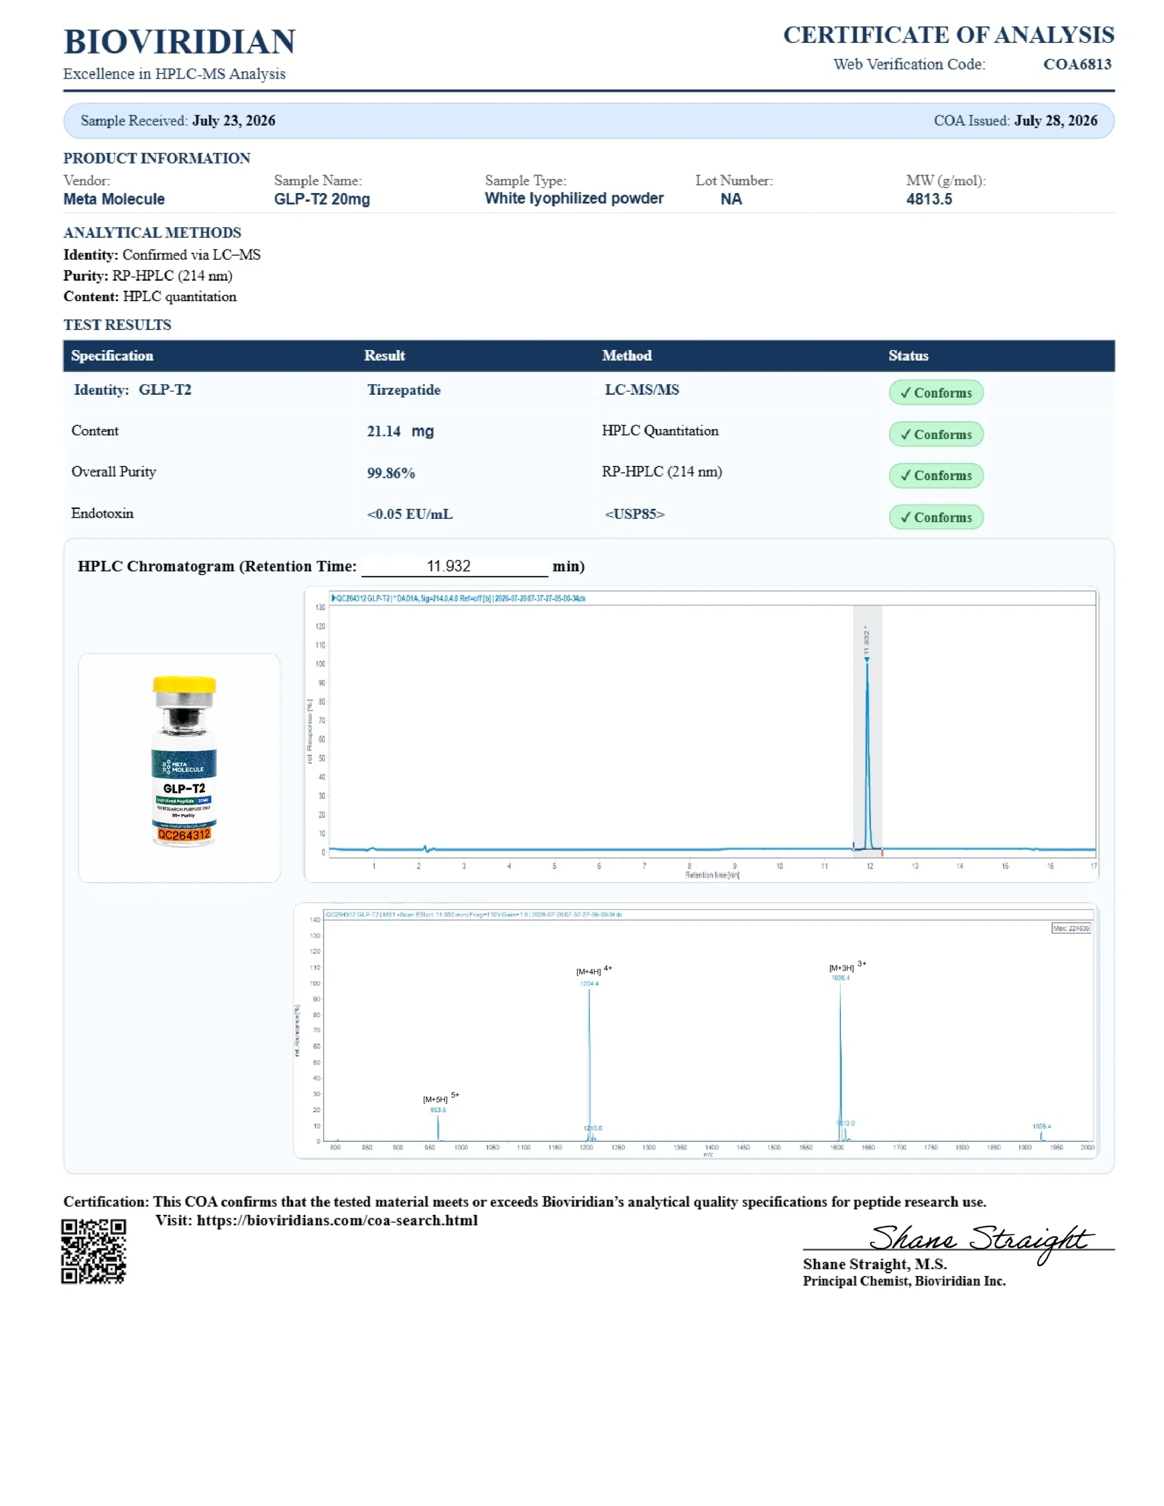The height and width of the screenshot is (1506, 1164).
Task: Click the Status column header
Action: (908, 356)
